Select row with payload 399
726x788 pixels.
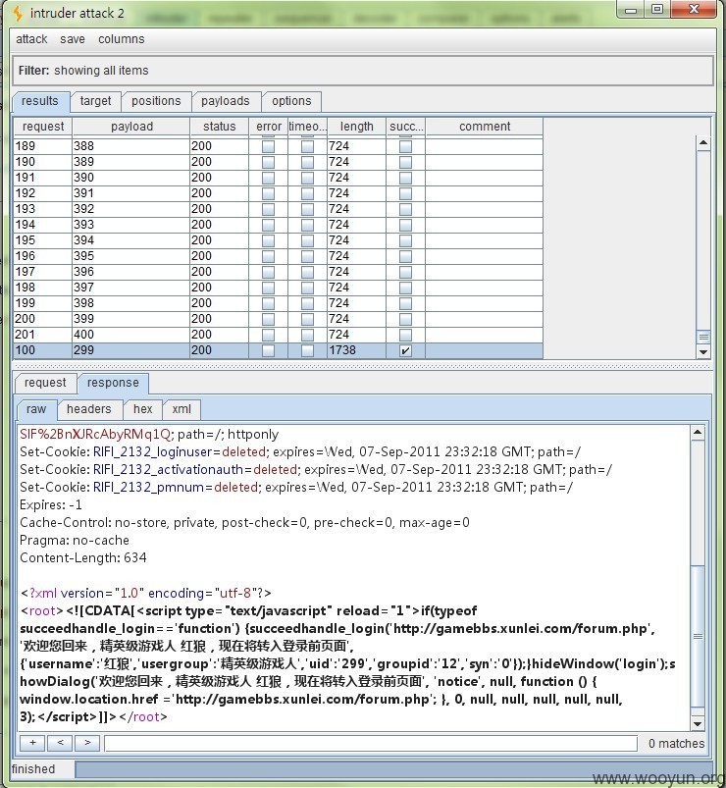(279, 319)
